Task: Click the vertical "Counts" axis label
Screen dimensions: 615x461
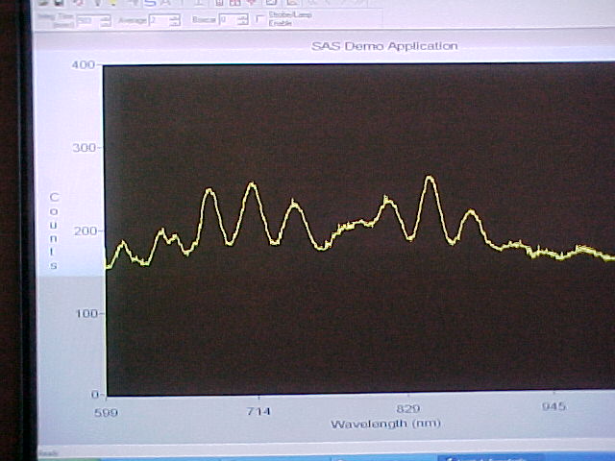Action: click(54, 230)
